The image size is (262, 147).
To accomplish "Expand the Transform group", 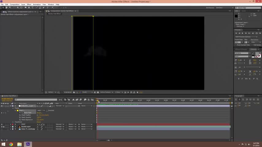I will 13,122.
